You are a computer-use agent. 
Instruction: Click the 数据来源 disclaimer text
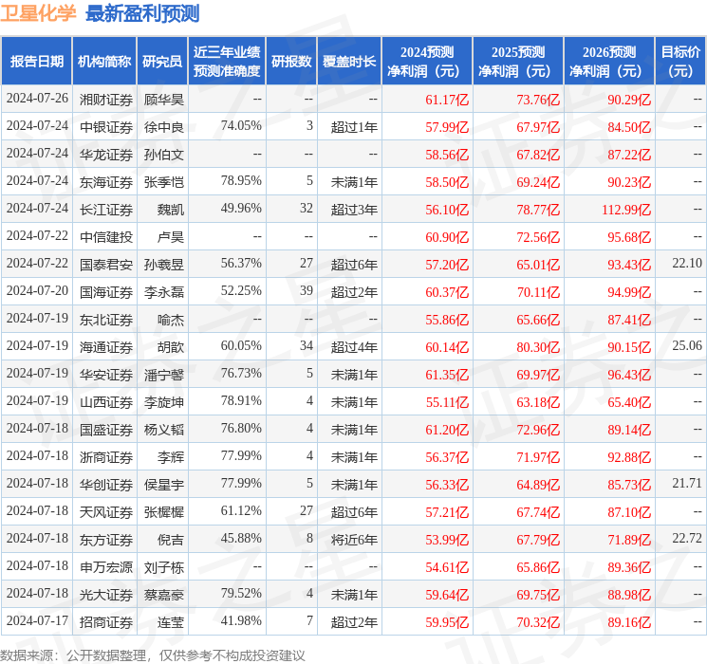tap(153, 655)
